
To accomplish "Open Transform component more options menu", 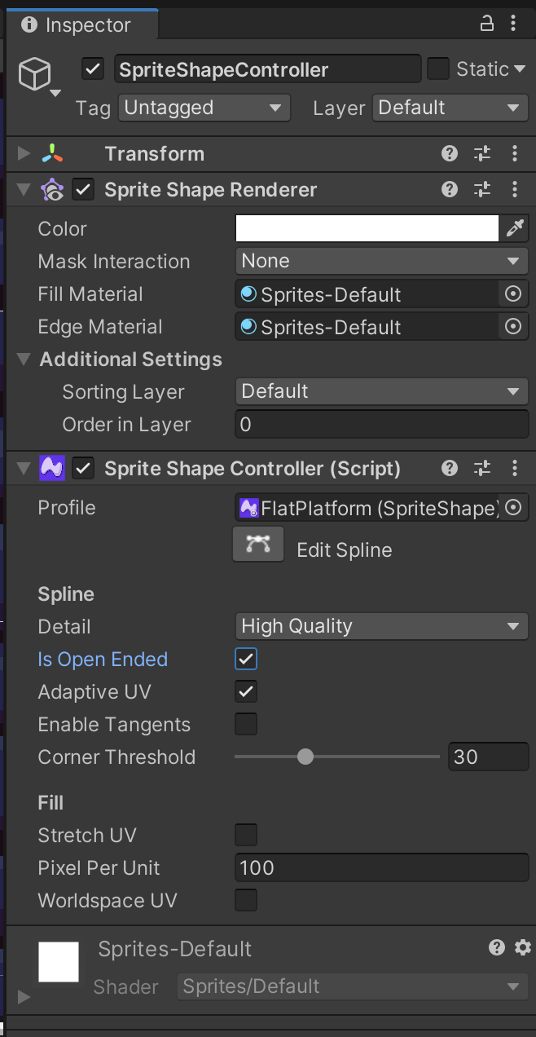I will click(515, 153).
